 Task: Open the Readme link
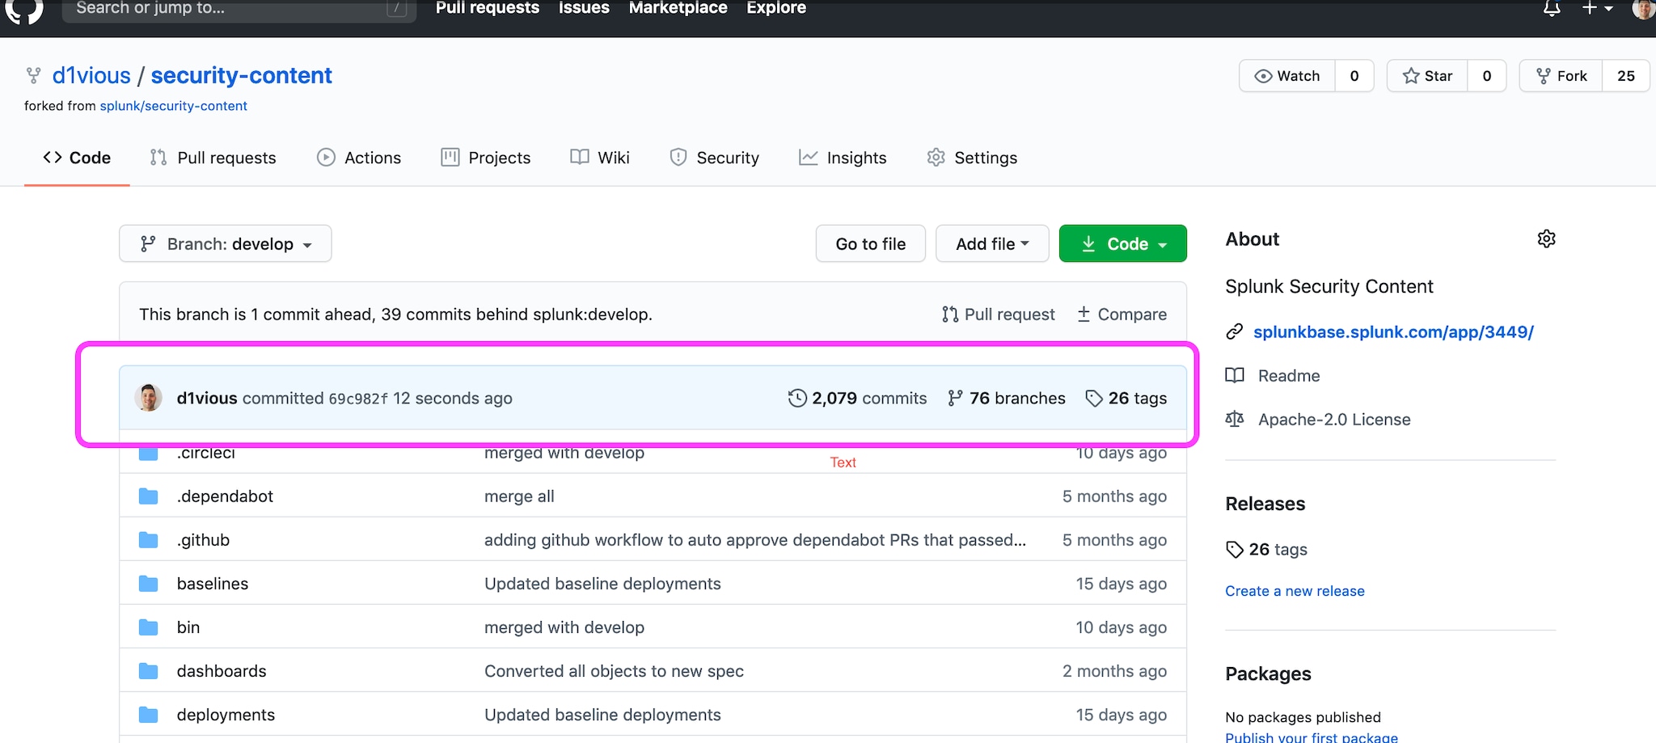tap(1289, 376)
